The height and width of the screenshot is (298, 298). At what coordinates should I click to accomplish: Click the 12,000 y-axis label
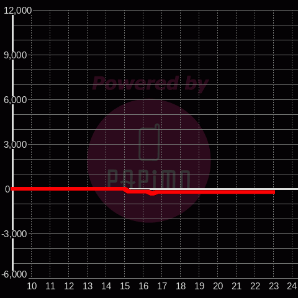(18, 11)
